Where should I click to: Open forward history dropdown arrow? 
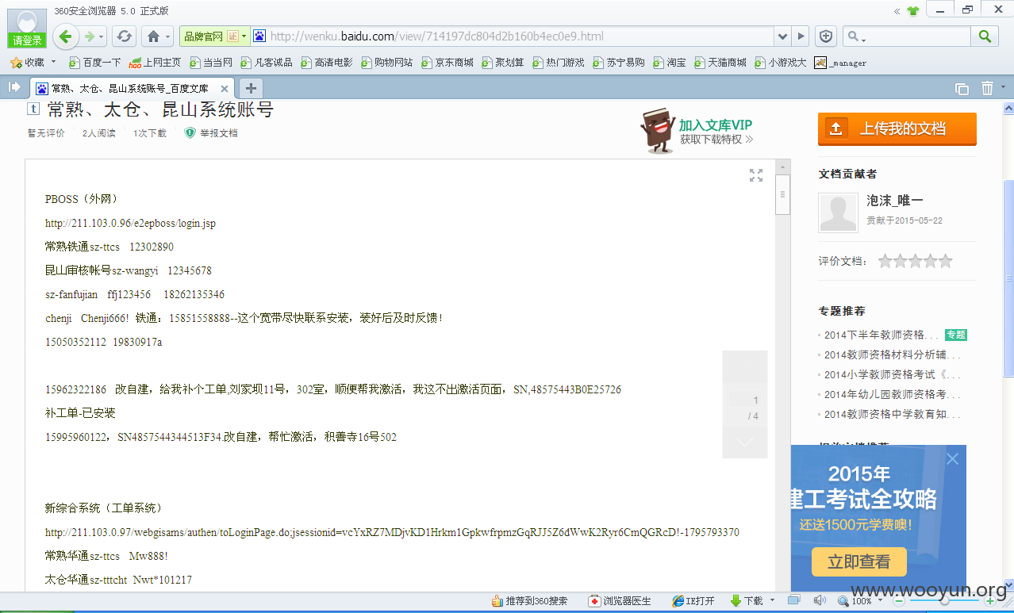click(x=102, y=36)
